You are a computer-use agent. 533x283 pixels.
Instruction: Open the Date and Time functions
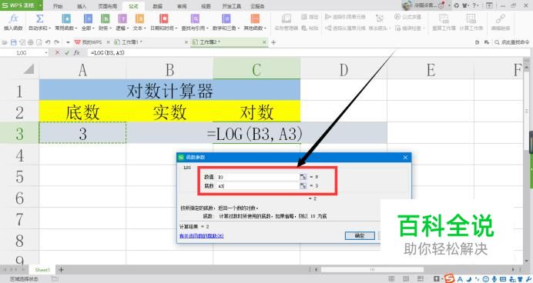tap(164, 22)
